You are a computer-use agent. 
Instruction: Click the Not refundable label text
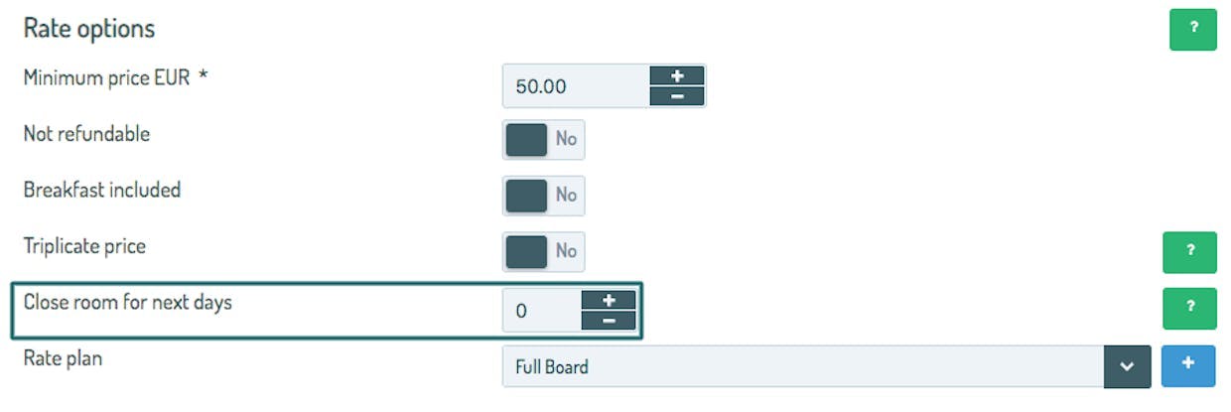86,134
